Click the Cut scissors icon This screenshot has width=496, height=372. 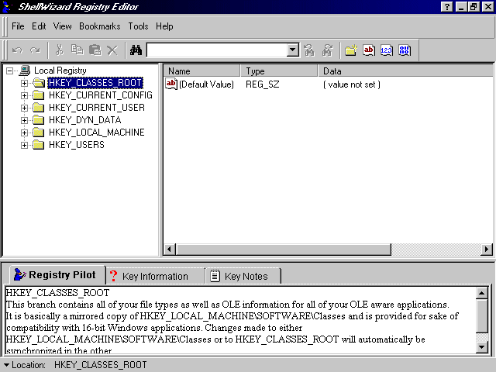point(59,50)
